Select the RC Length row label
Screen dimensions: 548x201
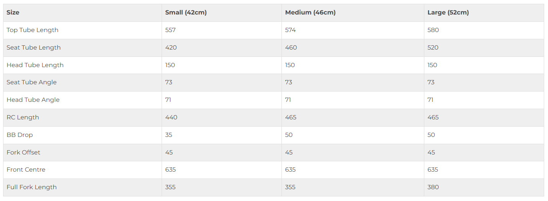(23, 117)
